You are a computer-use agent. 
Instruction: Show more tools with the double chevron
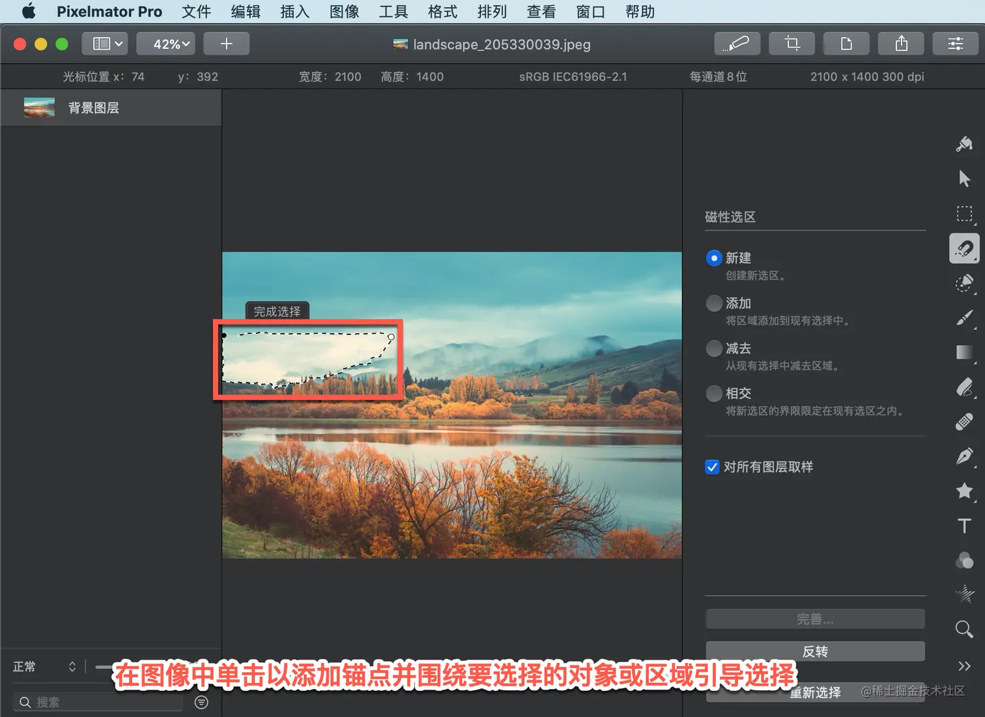pyautogui.click(x=964, y=666)
